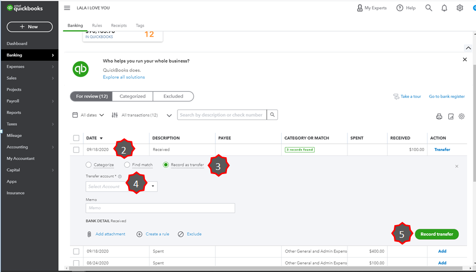Open the hamburger navigation menu
The height and width of the screenshot is (272, 476).
coord(67,8)
